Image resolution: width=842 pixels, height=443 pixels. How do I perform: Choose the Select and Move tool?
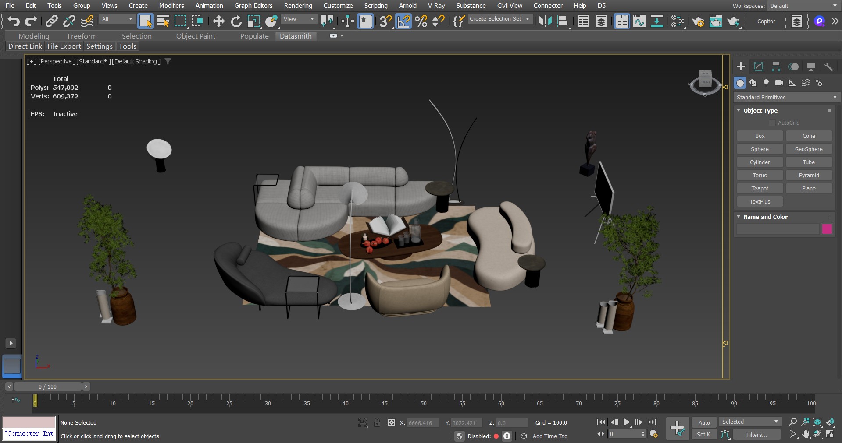[218, 21]
